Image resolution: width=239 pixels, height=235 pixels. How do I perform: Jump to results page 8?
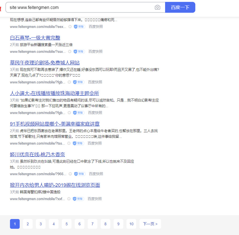pos(106,224)
